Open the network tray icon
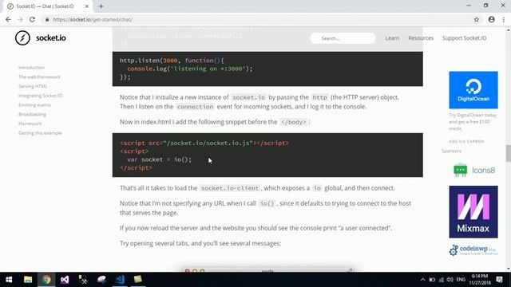511x287 pixels. tap(442, 280)
